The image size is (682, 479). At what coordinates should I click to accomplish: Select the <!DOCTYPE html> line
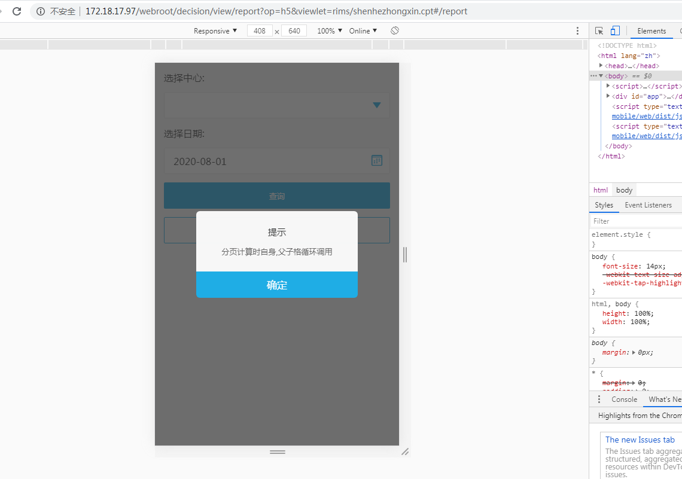coord(627,45)
